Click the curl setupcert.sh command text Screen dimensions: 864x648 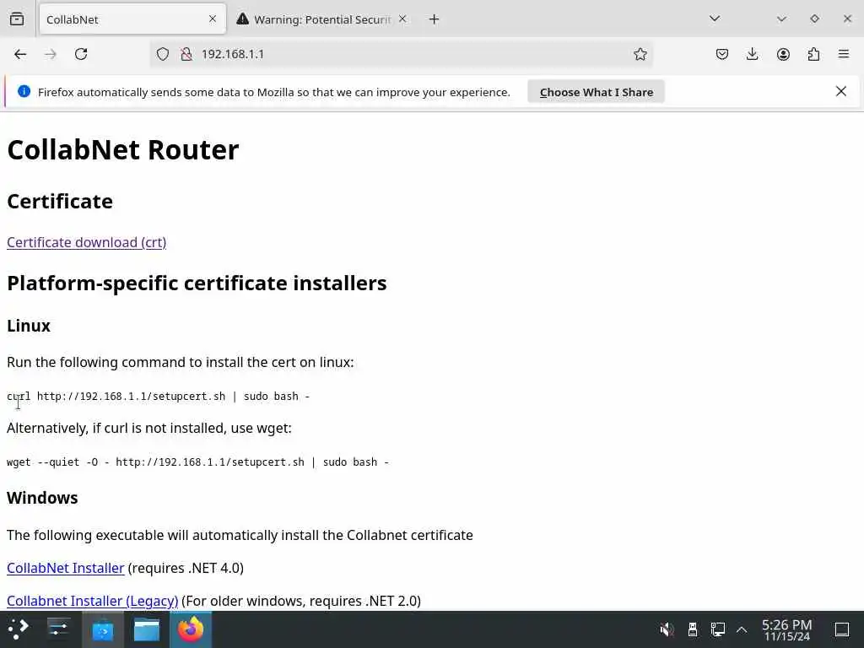(x=158, y=397)
